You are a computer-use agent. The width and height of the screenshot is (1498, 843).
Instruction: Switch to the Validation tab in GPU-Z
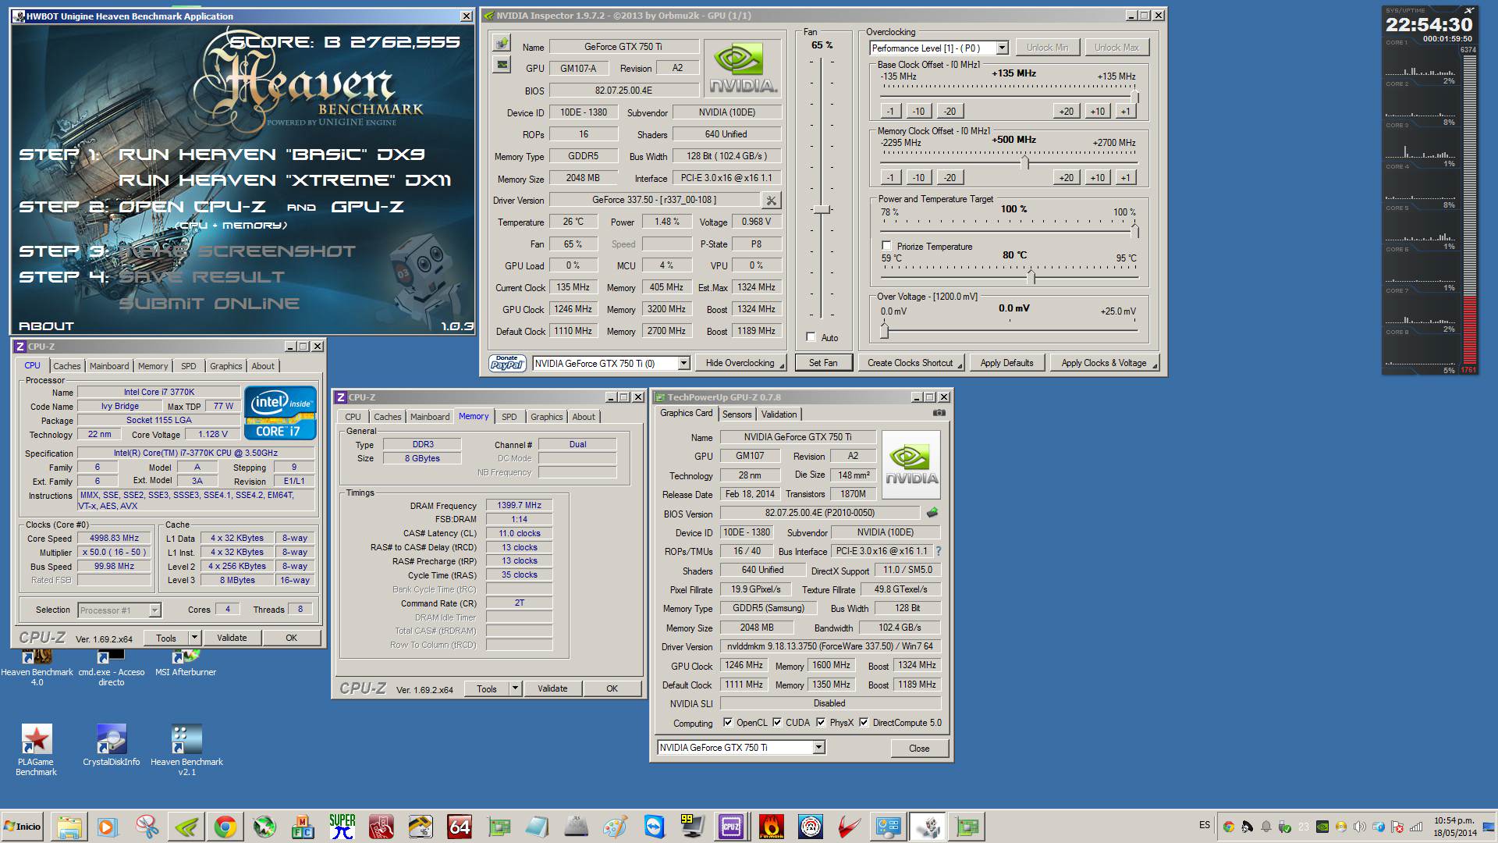779,414
